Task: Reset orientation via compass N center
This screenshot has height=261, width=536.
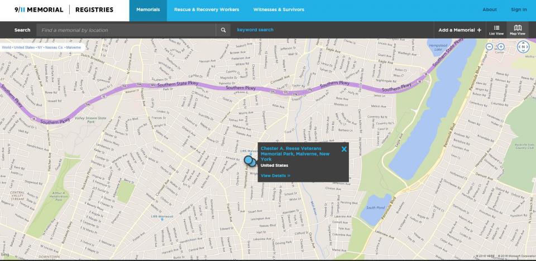Action: pyautogui.click(x=523, y=47)
